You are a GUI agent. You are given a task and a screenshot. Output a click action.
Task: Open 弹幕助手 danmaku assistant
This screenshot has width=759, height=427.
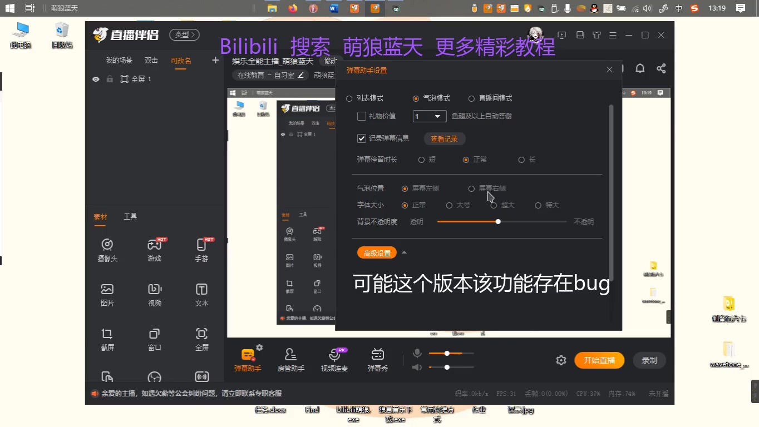click(248, 360)
